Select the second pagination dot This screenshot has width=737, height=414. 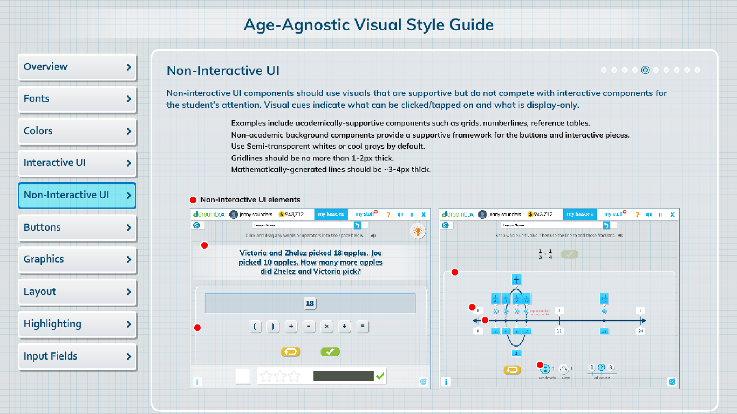click(x=614, y=70)
